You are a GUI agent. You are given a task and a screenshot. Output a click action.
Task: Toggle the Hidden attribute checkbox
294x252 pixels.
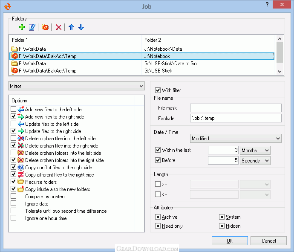pyautogui.click(x=222, y=226)
